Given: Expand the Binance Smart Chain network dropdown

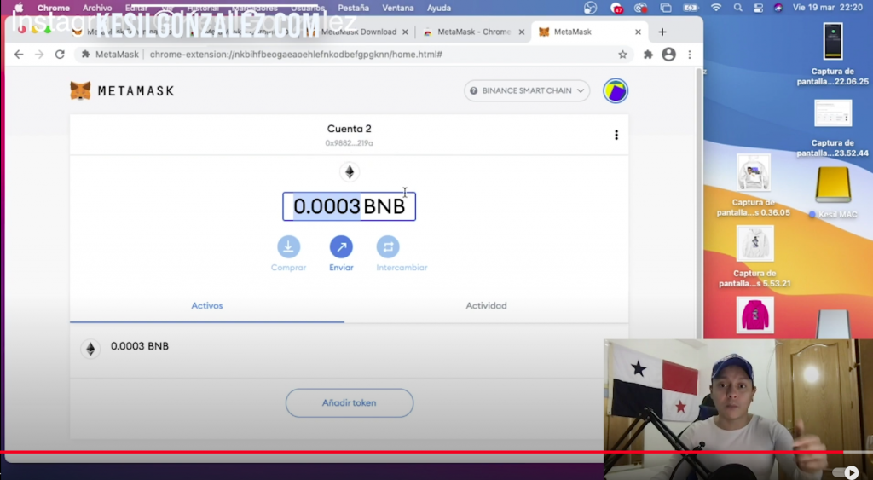Looking at the screenshot, I should click(x=527, y=90).
